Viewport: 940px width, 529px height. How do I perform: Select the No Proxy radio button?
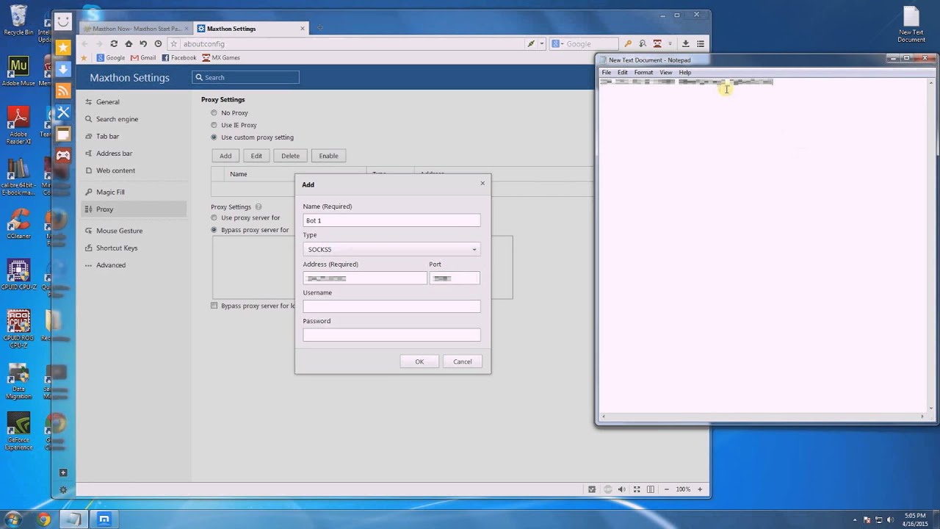click(x=214, y=112)
